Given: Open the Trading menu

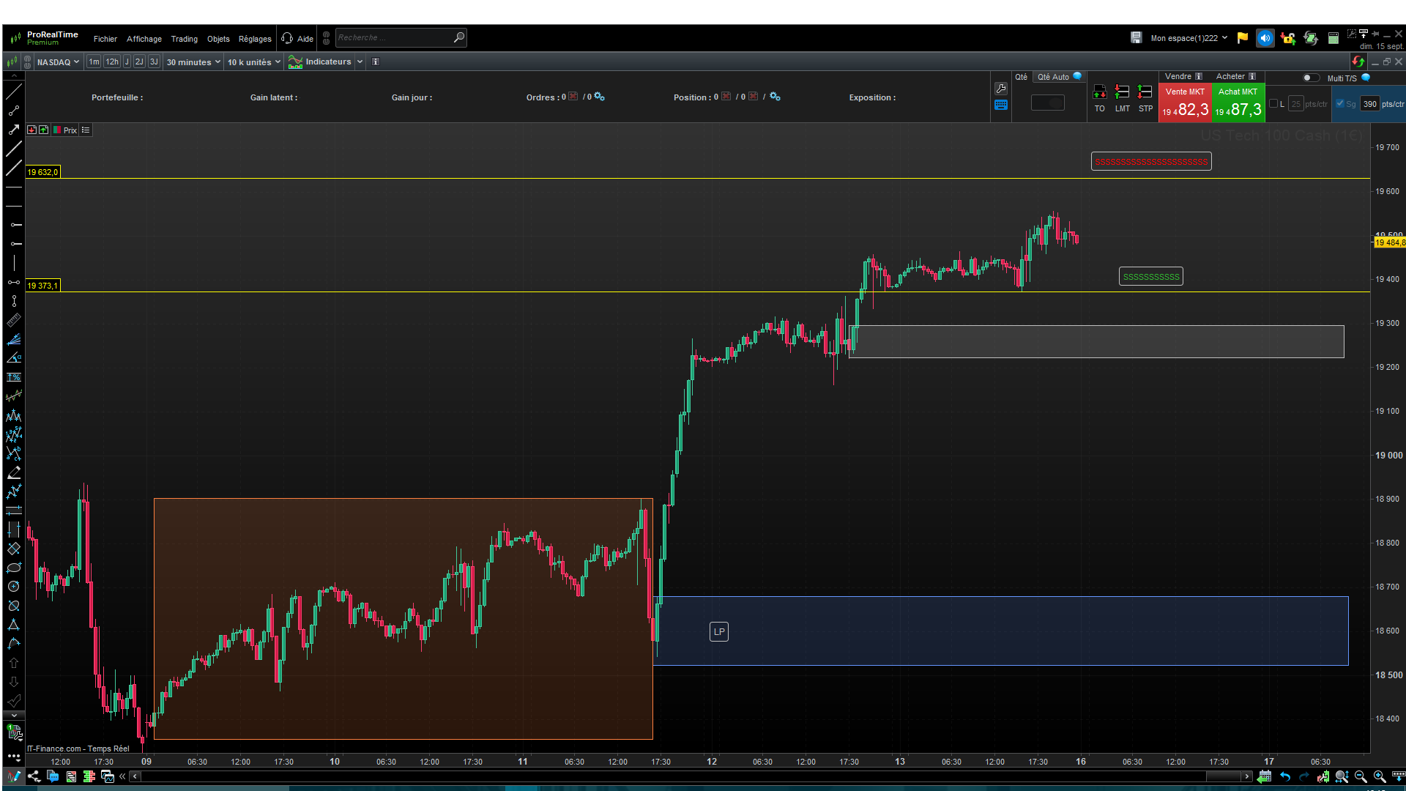Looking at the screenshot, I should pos(184,39).
